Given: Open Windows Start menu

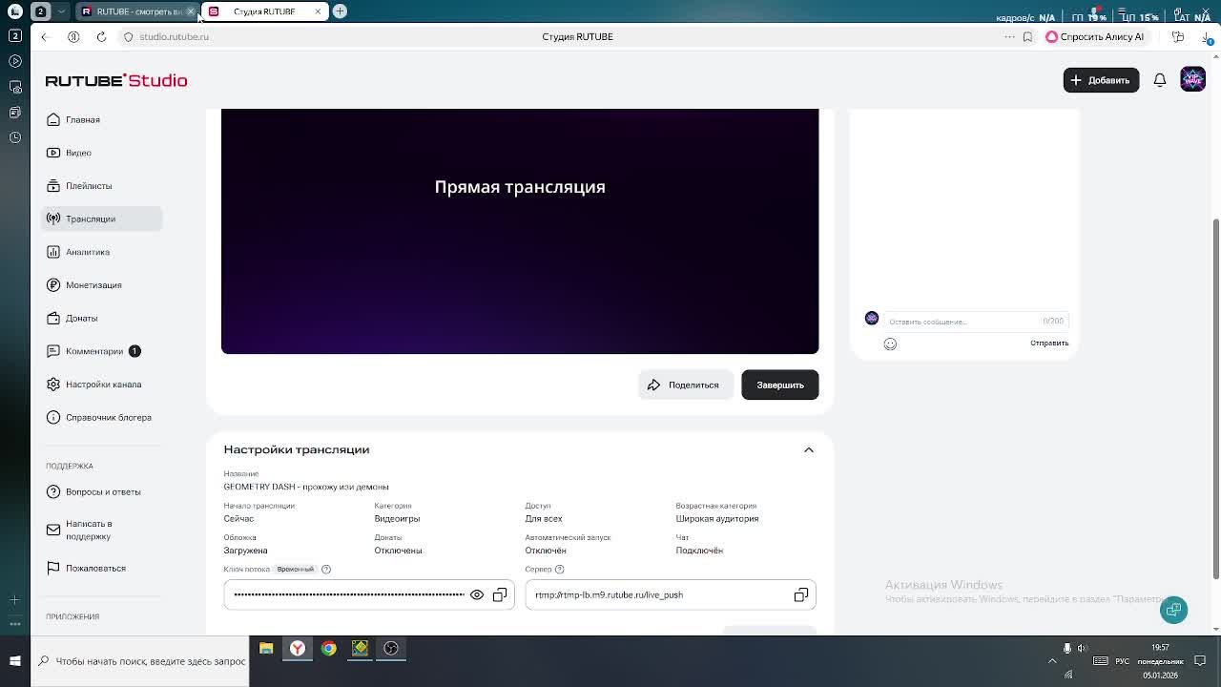Looking at the screenshot, I should (x=15, y=660).
